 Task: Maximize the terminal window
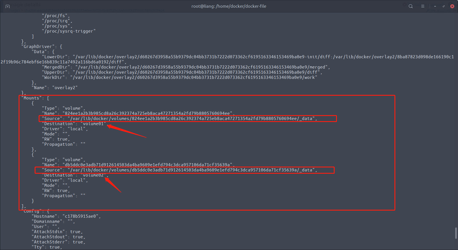(443, 6)
